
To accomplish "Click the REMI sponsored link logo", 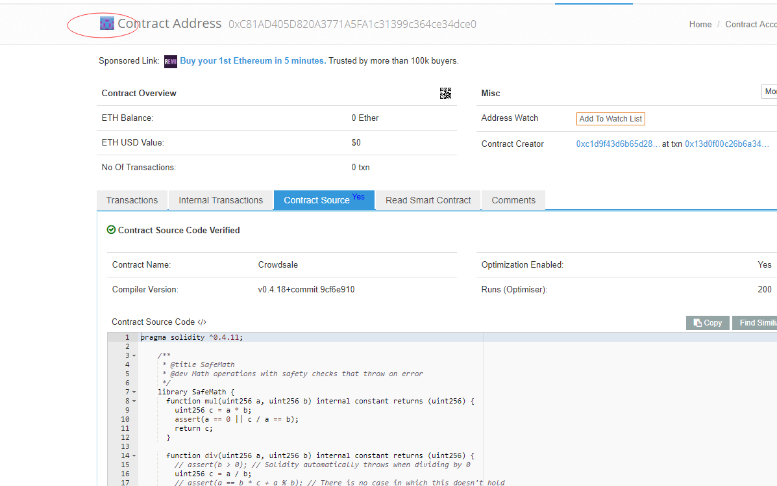I will pyautogui.click(x=170, y=61).
